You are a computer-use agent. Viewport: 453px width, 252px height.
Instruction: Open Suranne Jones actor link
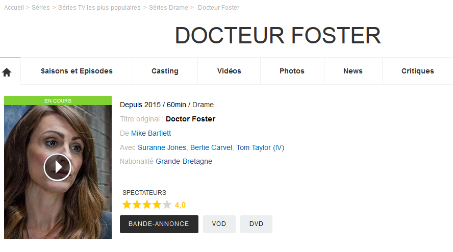162,147
